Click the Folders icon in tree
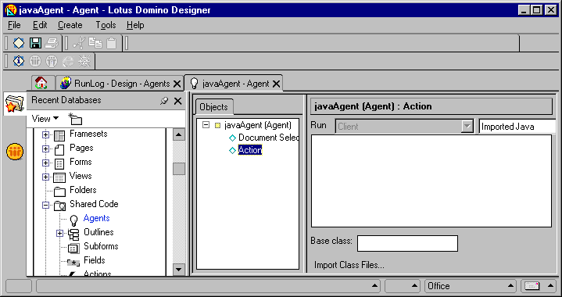Viewport: 562px width, 297px height. [59, 191]
